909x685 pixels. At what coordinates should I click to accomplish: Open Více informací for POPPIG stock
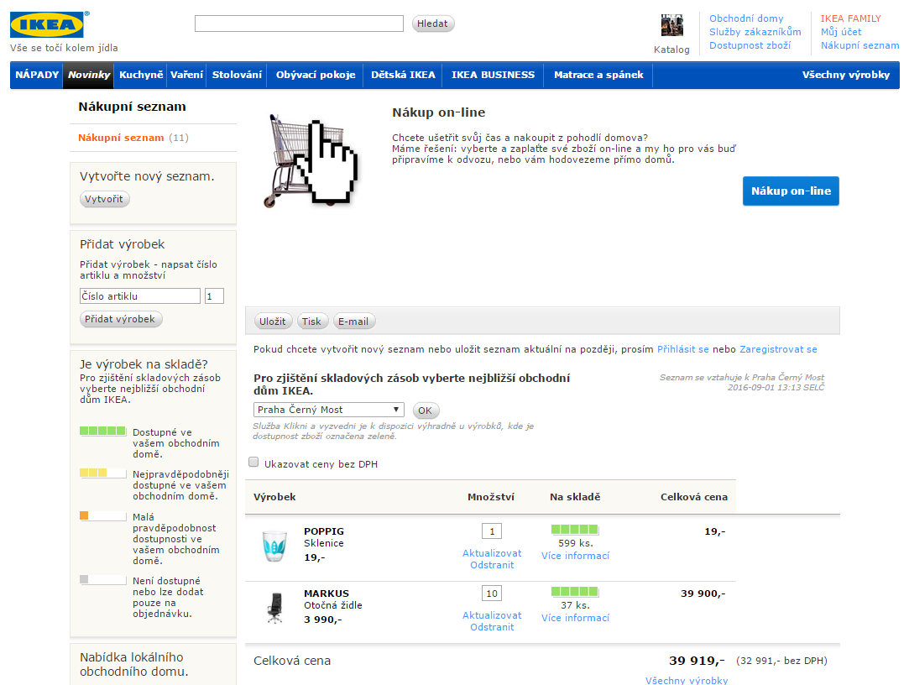(575, 556)
